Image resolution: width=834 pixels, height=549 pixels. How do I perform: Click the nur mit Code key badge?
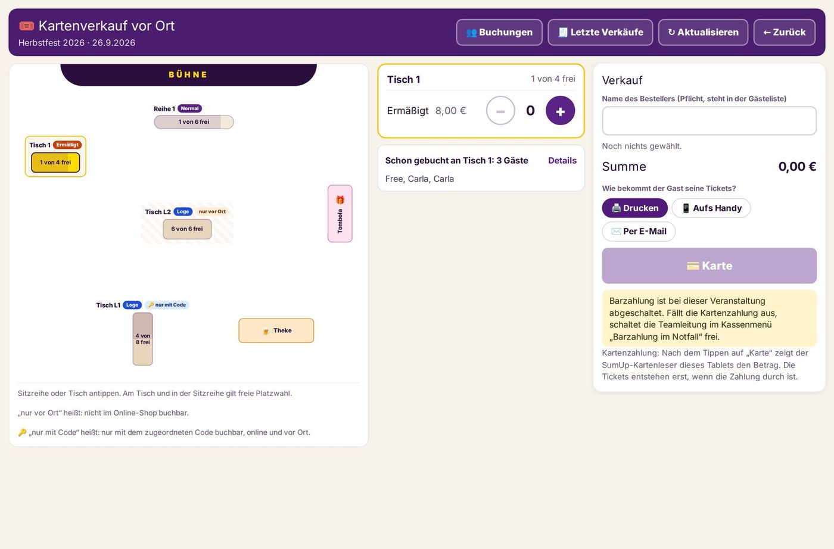click(x=167, y=305)
